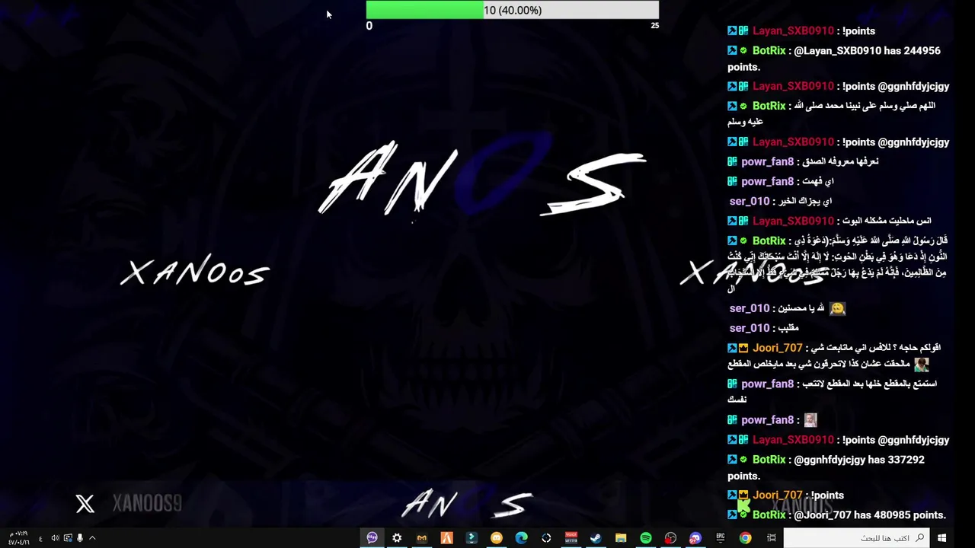Launch Google Chrome from taskbar
This screenshot has height=548, width=975.
pos(745,538)
